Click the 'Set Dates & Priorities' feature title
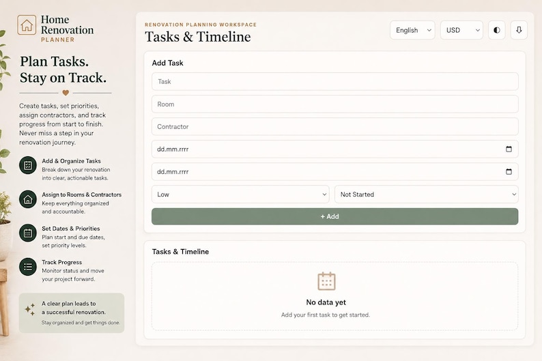This screenshot has height=361, width=542. [71, 229]
